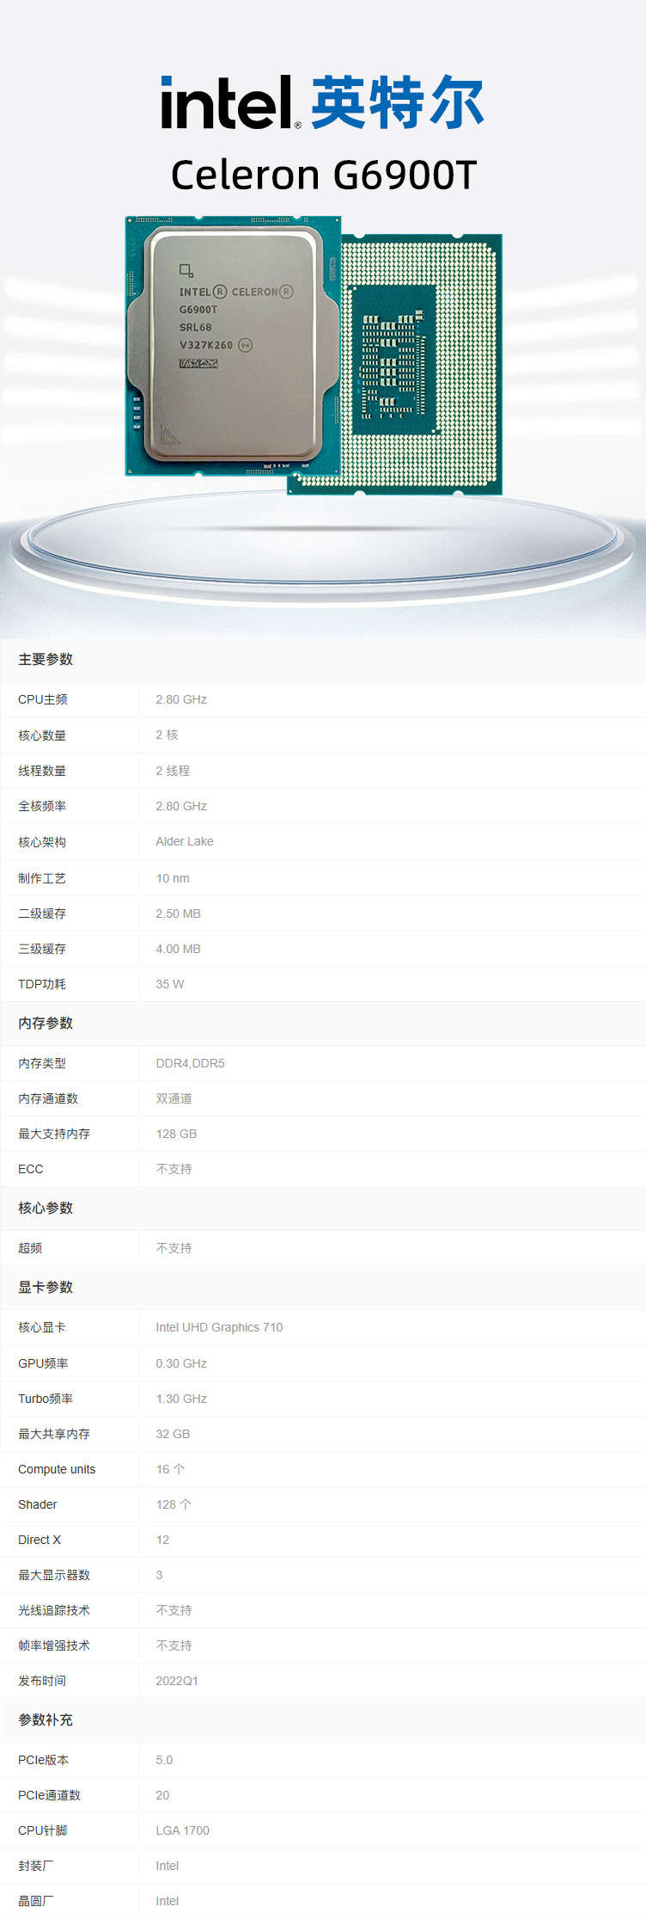Click the Celeron G6900T product title
The height and width of the screenshot is (1919, 646).
point(323,175)
